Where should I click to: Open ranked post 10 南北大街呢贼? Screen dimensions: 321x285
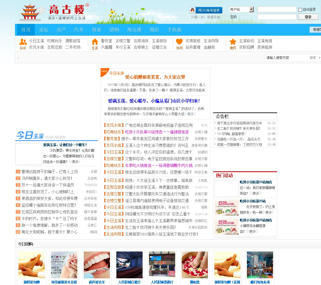[x=49, y=232]
